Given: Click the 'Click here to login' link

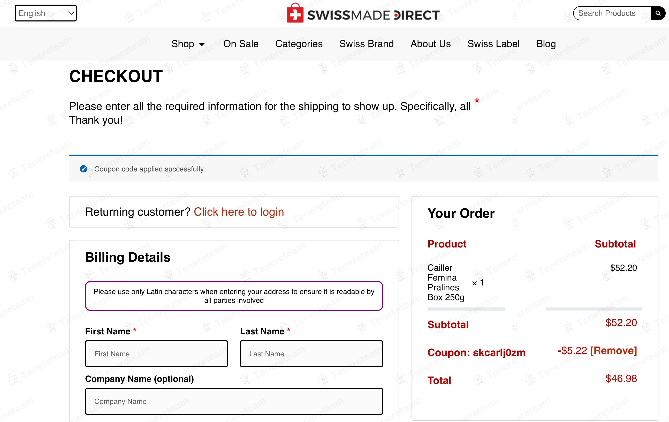Looking at the screenshot, I should (239, 212).
